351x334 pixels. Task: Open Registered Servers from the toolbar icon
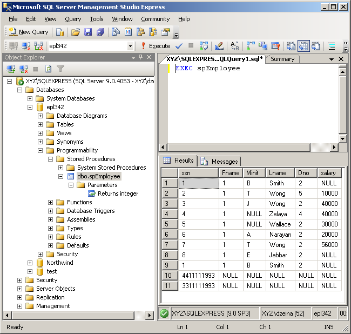click(x=116, y=32)
